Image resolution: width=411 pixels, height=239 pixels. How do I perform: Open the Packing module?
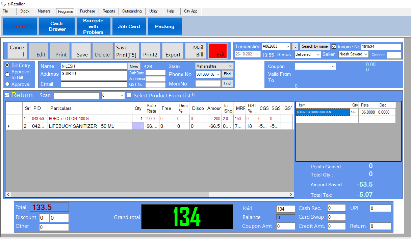pyautogui.click(x=164, y=26)
